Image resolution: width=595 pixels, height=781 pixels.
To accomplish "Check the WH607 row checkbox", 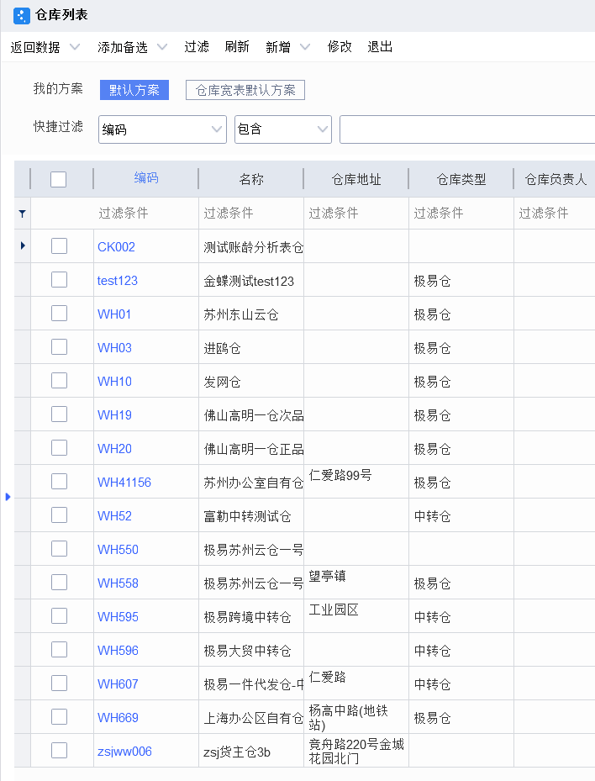I will click(x=60, y=683).
